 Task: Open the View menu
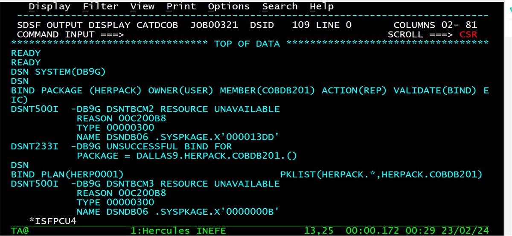pyautogui.click(x=142, y=6)
